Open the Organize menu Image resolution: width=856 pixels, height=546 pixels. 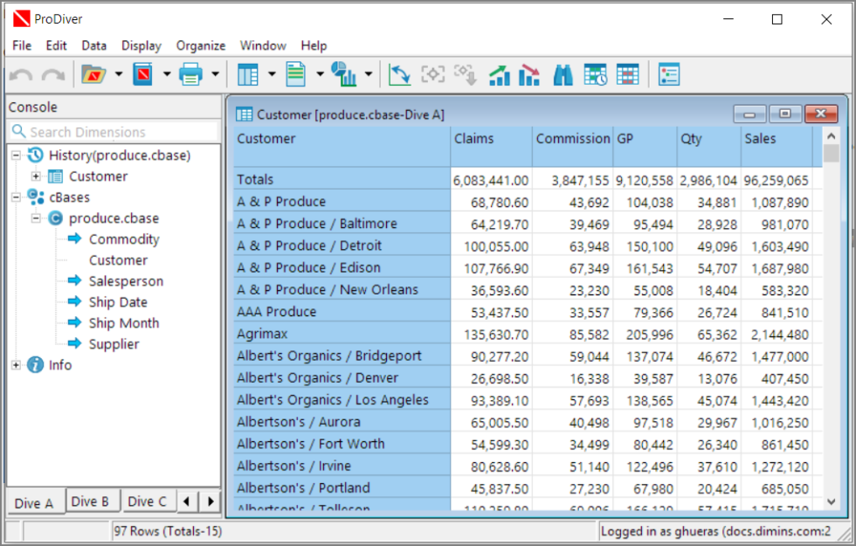[x=200, y=45]
